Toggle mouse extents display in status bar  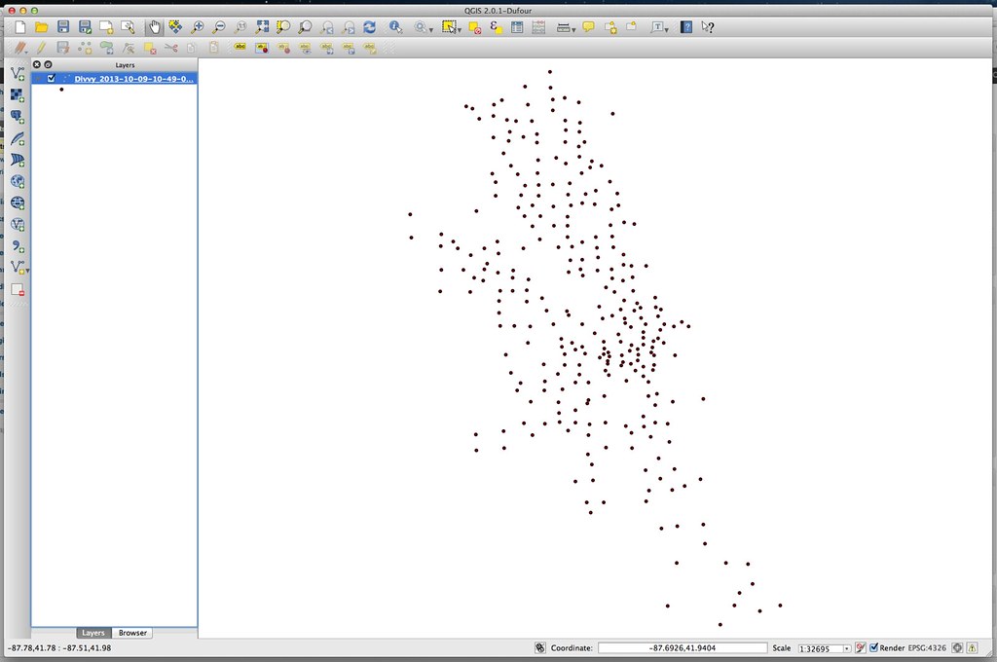[x=539, y=647]
